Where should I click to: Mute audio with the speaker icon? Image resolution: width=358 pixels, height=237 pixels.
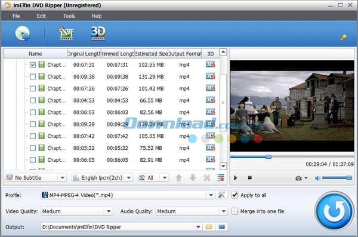coord(317,178)
